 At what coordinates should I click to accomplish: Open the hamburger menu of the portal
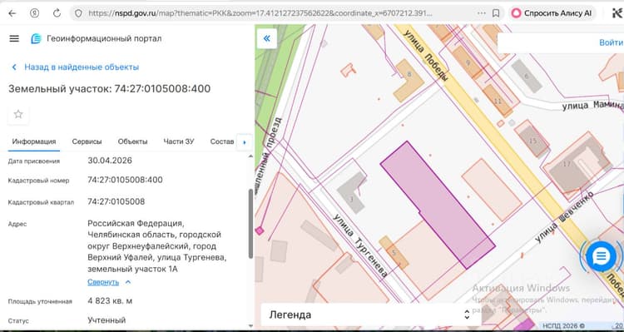pyautogui.click(x=14, y=38)
